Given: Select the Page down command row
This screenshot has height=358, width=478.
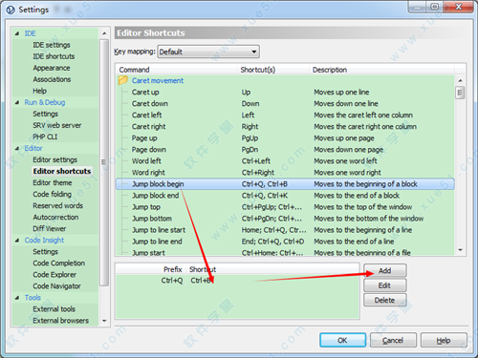Looking at the screenshot, I should coord(285,150).
